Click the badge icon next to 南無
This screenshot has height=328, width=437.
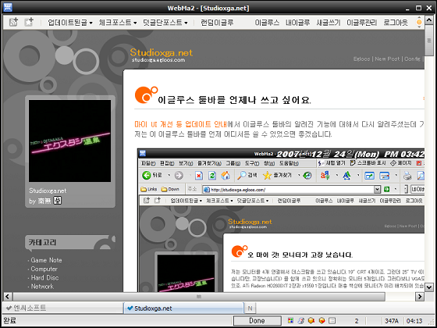(x=58, y=200)
